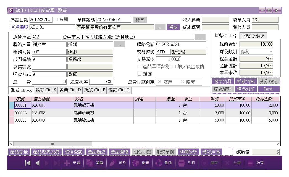Click the 批改單價 button
This screenshot has width=289, height=177.
tap(165, 152)
